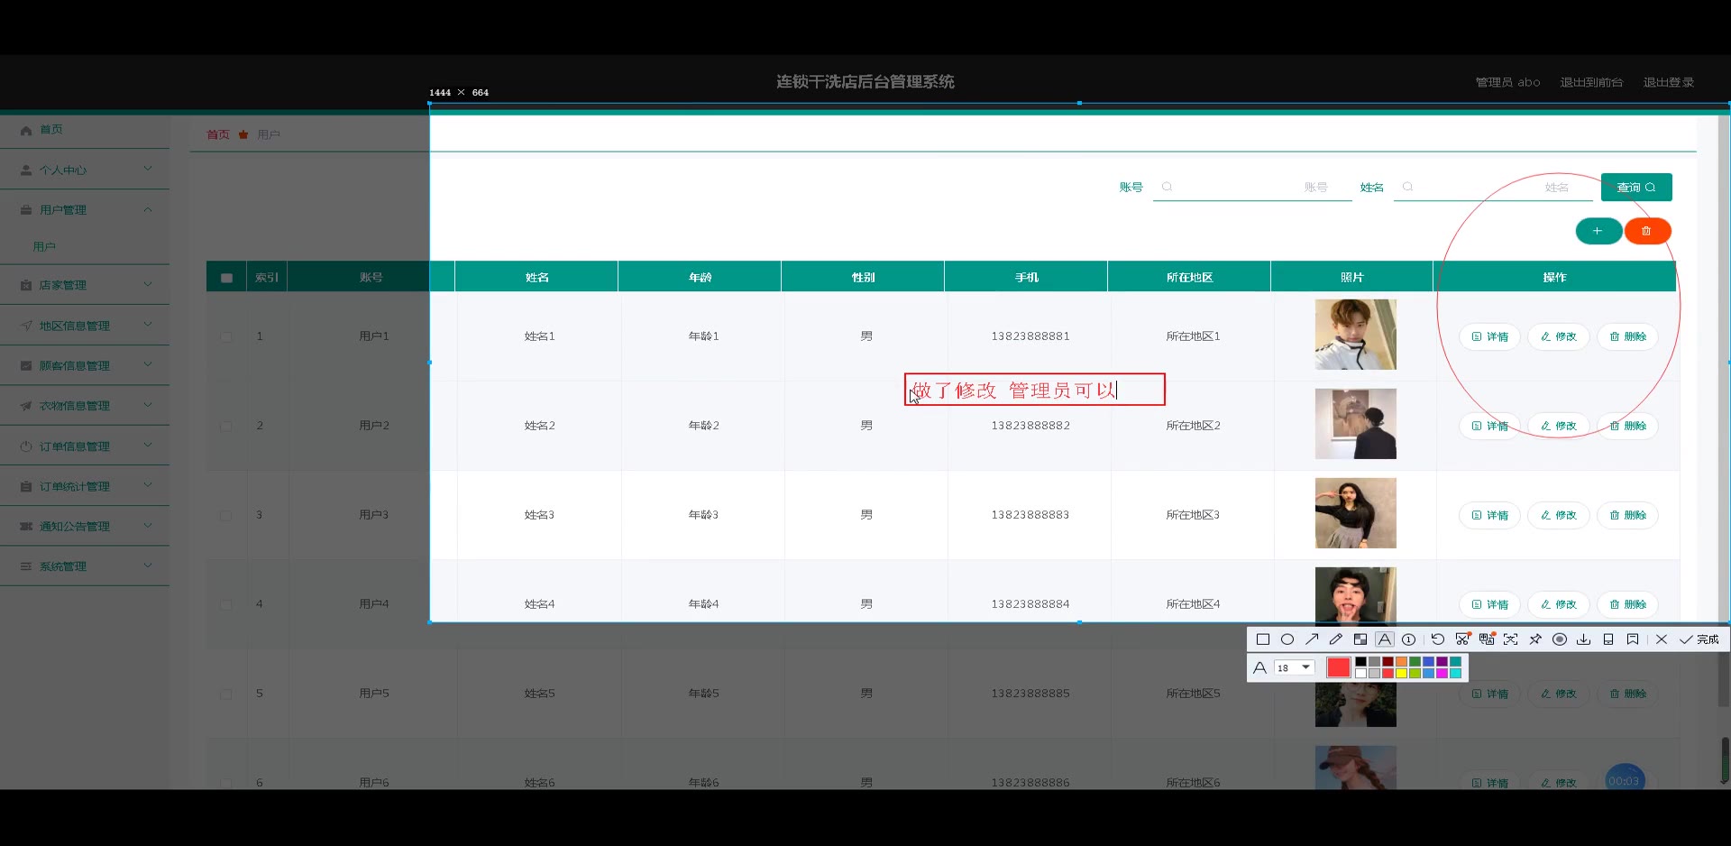Run text recognition on the capture

(x=1511, y=639)
